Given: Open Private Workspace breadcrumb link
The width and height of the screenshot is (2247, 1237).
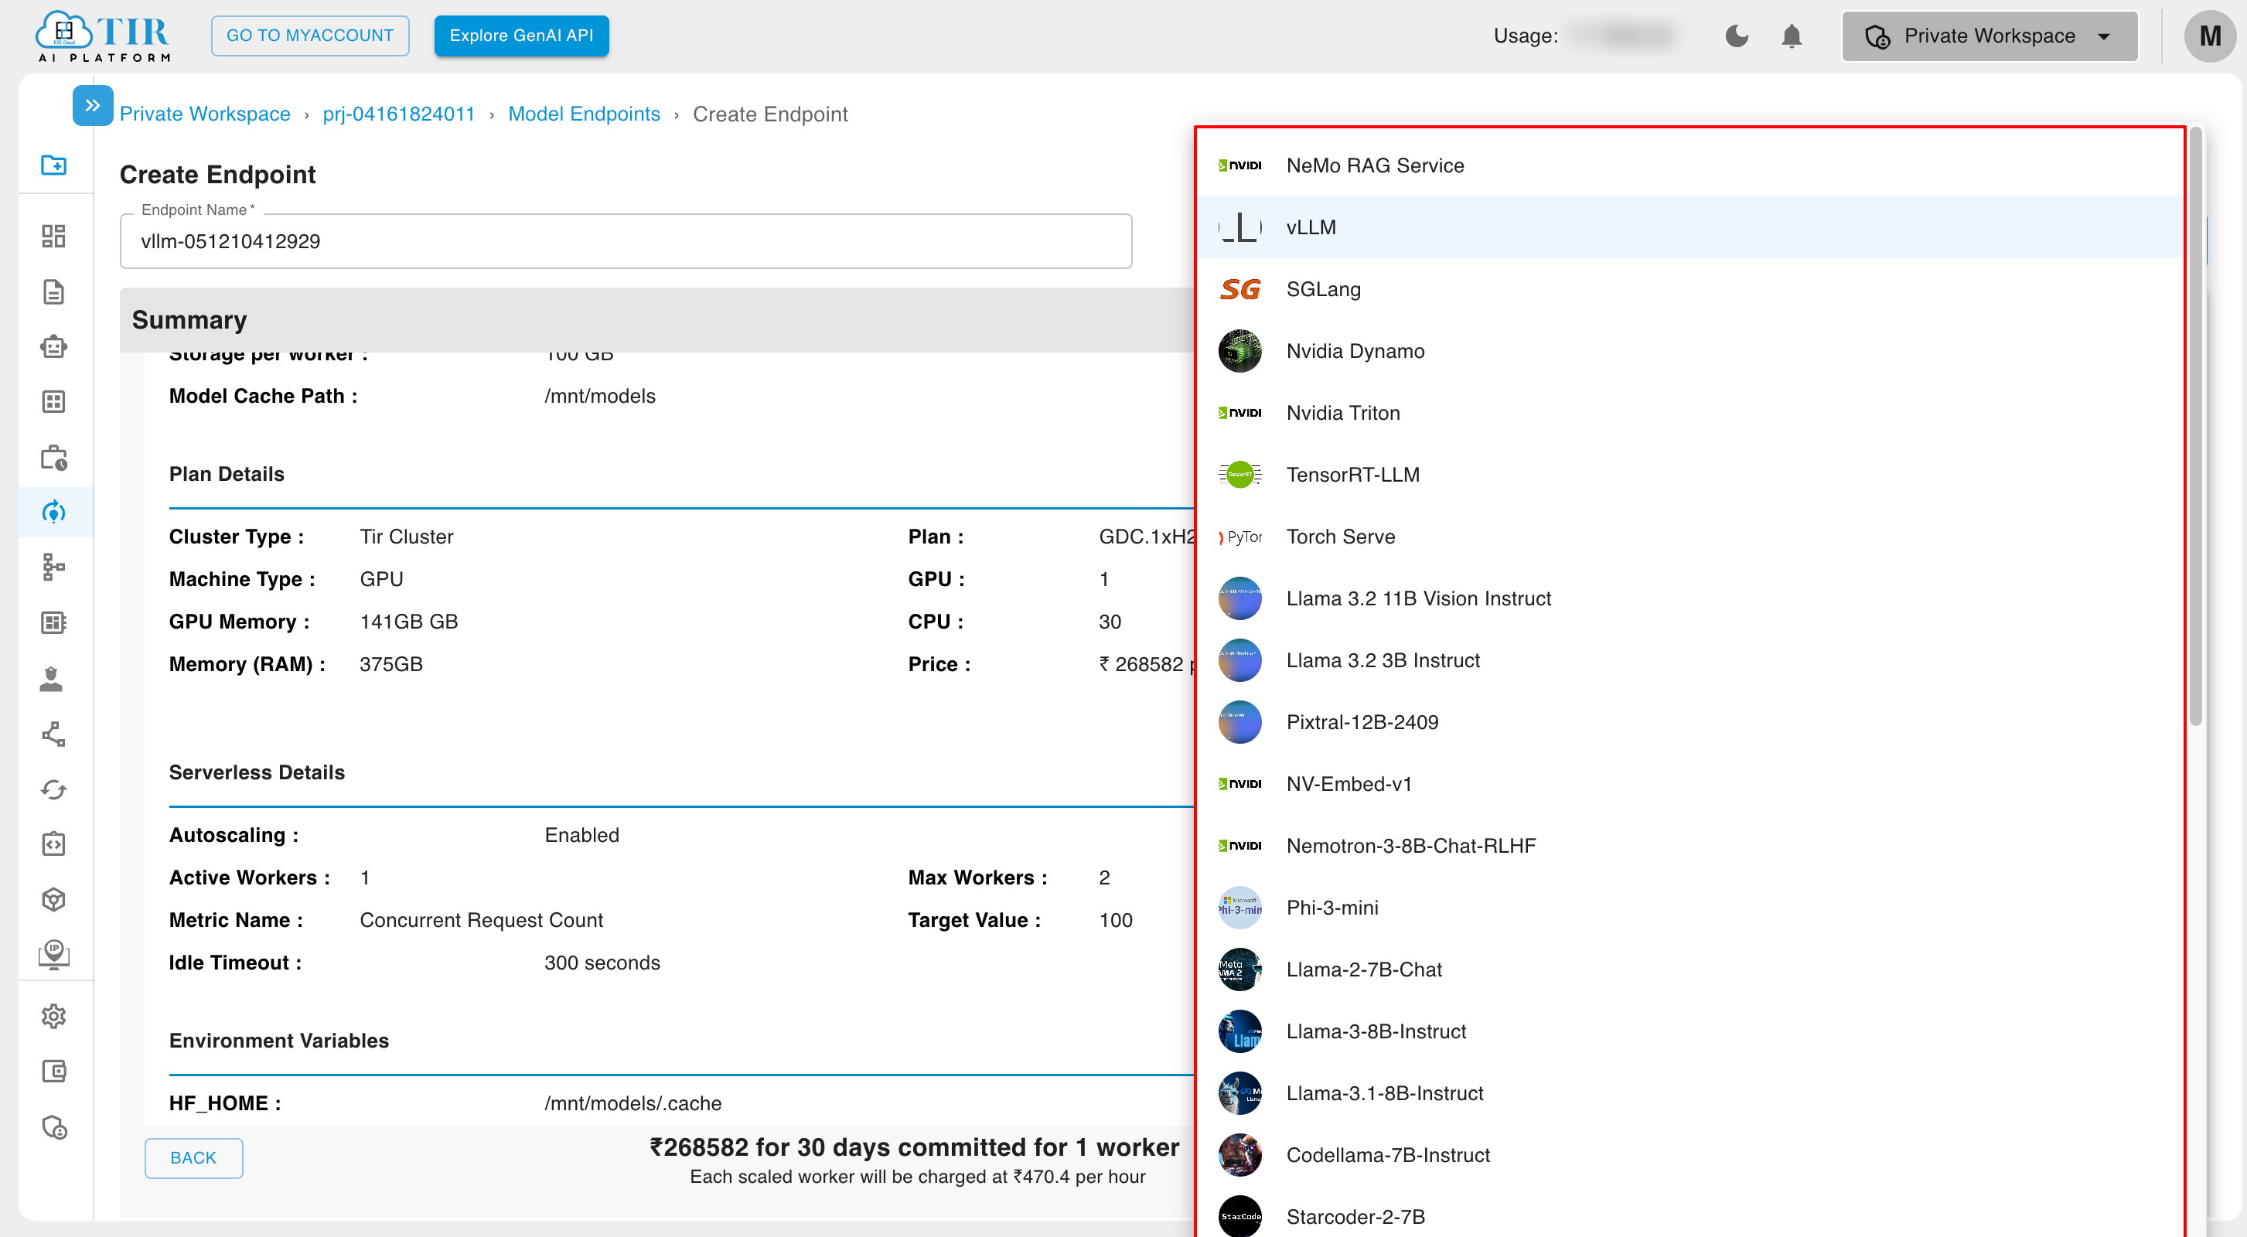Looking at the screenshot, I should [x=205, y=114].
